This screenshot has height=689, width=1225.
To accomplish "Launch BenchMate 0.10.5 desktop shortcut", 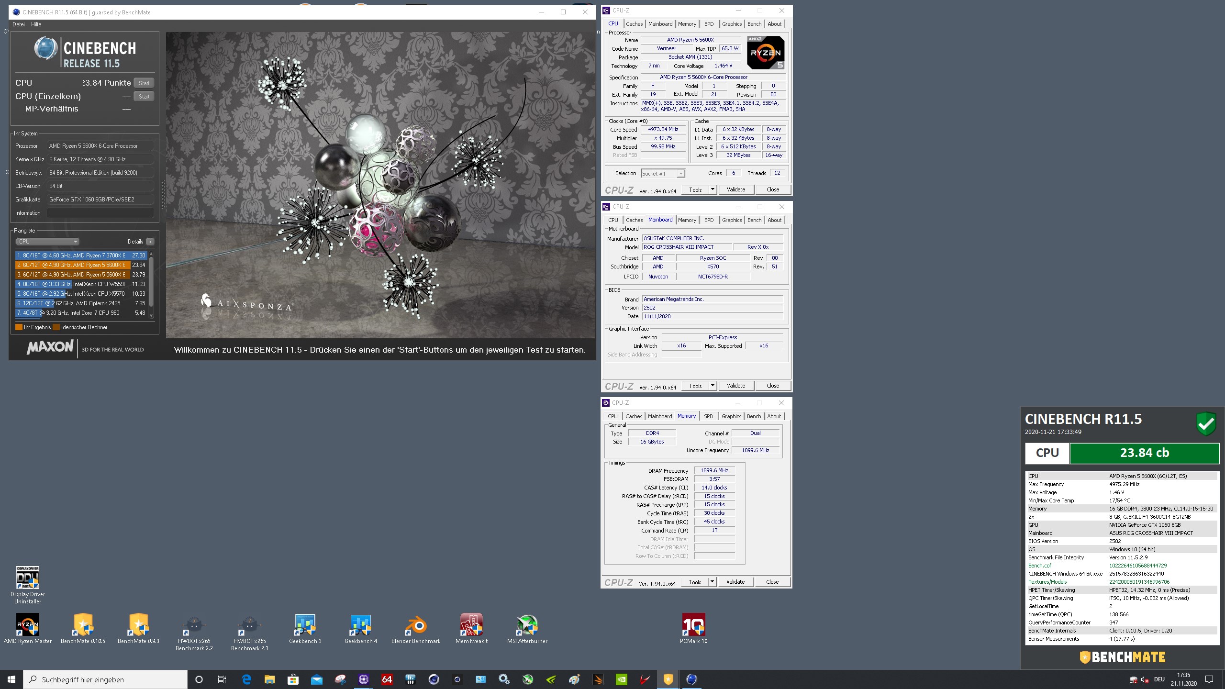I will pos(83,629).
